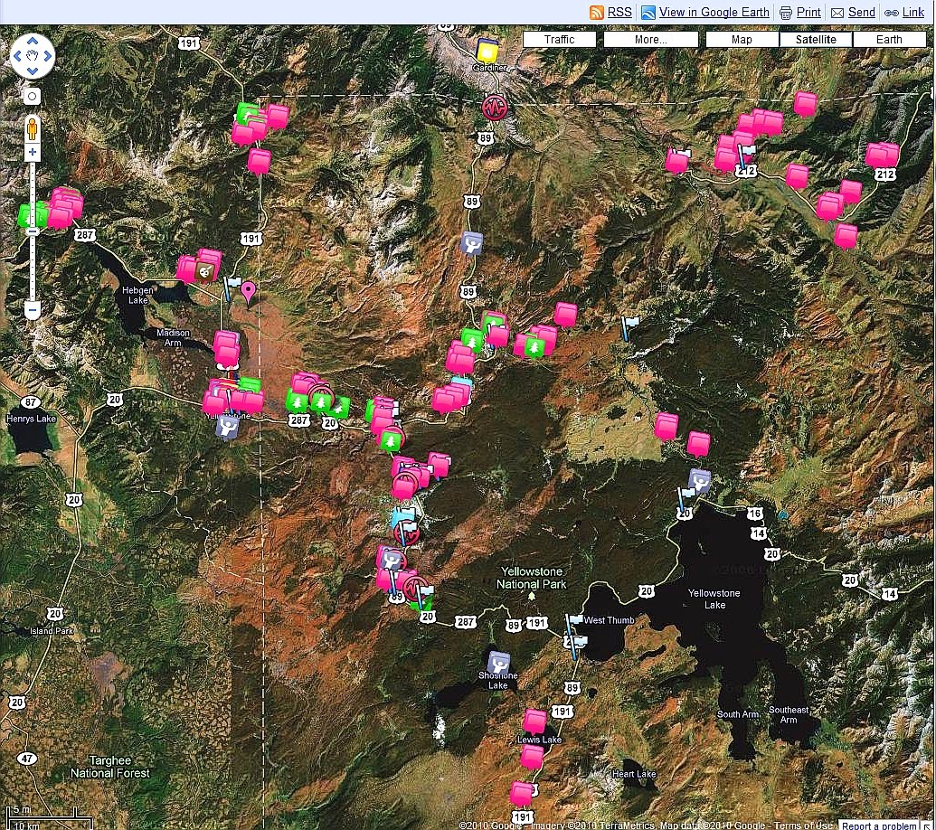Switch to Map view

coord(742,39)
